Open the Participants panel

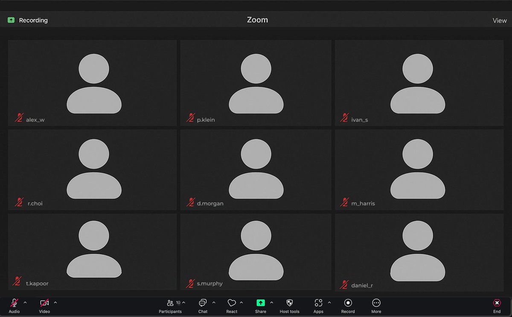[170, 306]
